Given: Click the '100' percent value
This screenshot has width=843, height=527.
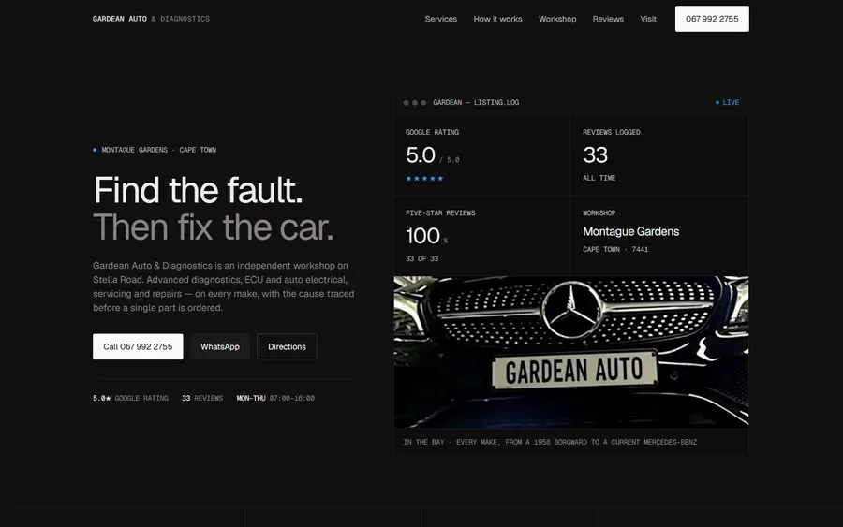Looking at the screenshot, I should 423,236.
